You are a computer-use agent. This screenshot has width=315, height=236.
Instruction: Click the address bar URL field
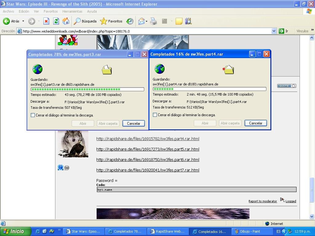pos(147,31)
